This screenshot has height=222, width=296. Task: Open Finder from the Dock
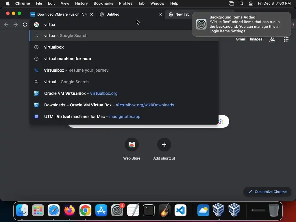click(22, 210)
